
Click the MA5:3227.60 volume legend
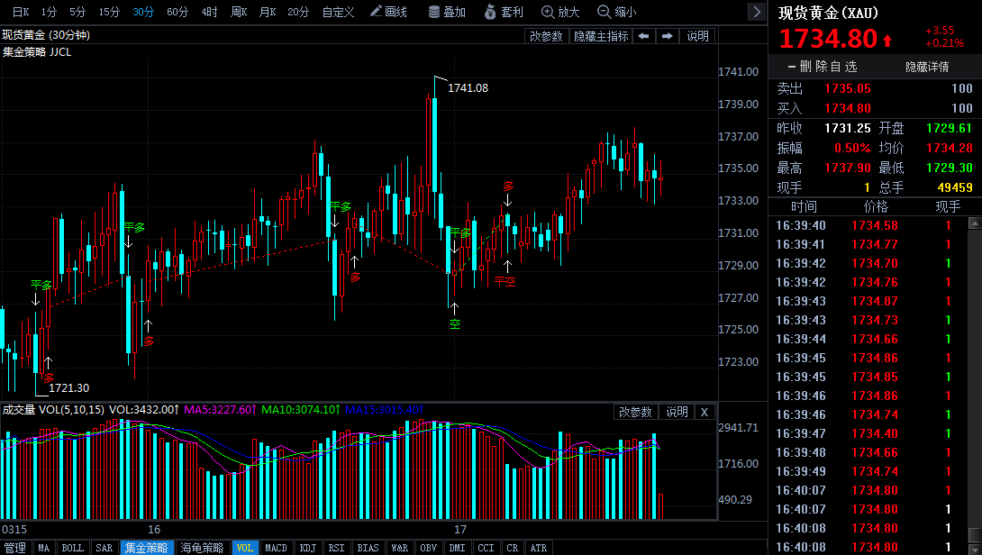click(221, 410)
